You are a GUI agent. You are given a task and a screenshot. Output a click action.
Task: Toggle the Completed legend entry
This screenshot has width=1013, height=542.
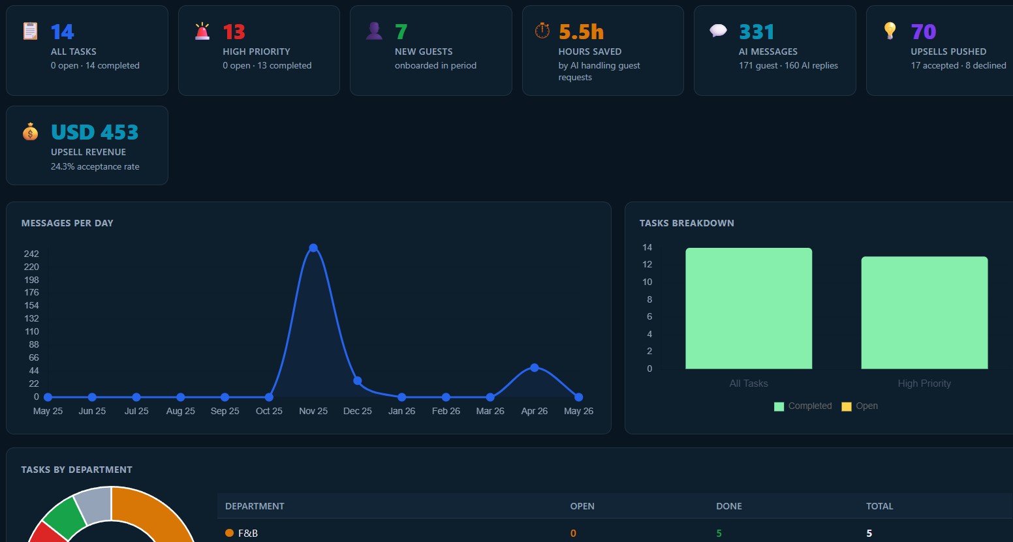[x=803, y=406]
